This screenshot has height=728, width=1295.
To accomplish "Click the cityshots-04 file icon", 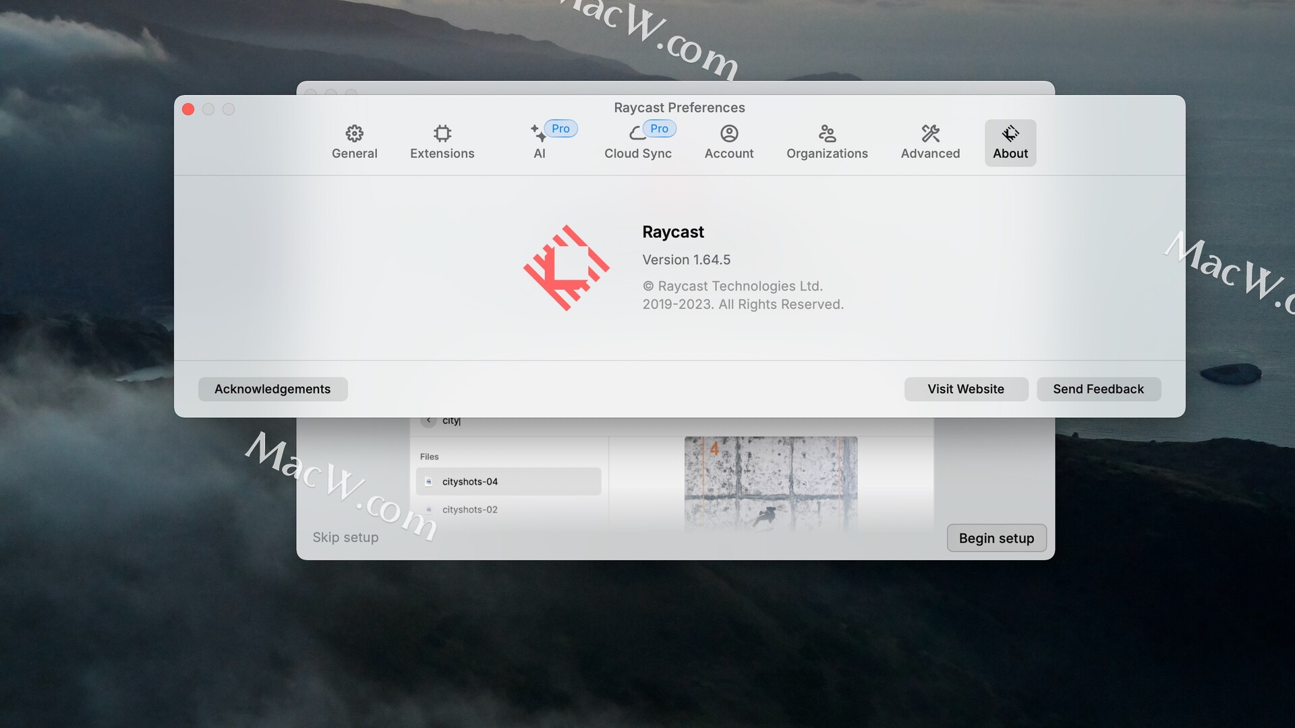I will click(428, 482).
